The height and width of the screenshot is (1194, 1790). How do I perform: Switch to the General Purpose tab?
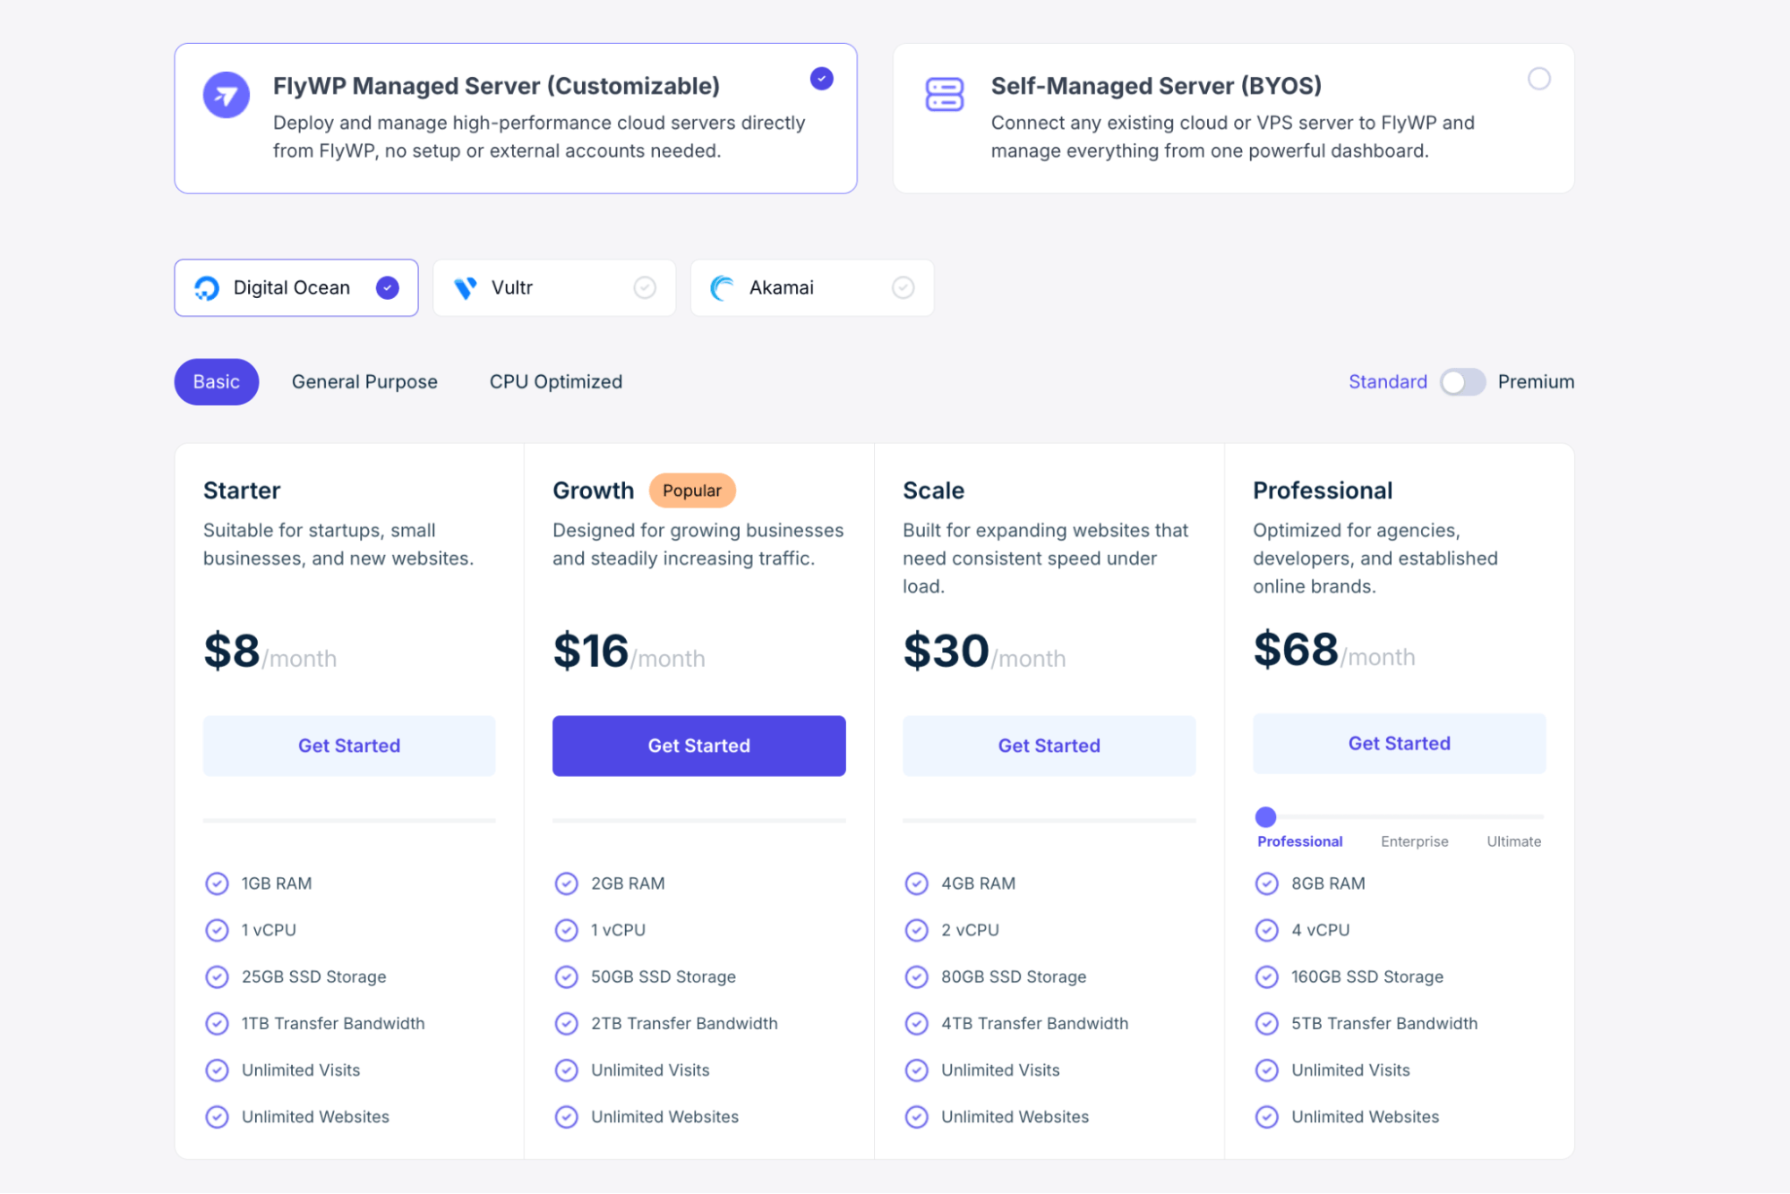(x=364, y=382)
